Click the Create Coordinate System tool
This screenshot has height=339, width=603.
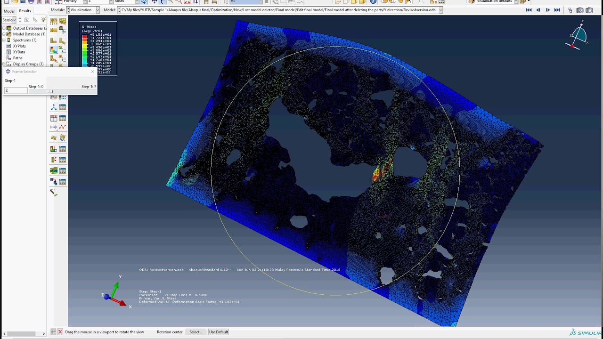point(54,107)
